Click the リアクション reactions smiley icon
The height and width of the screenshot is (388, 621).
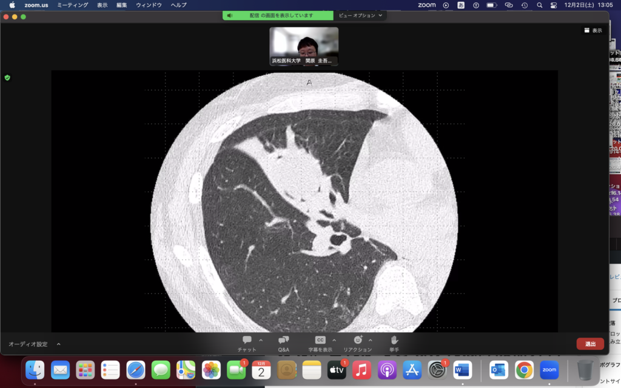(358, 340)
